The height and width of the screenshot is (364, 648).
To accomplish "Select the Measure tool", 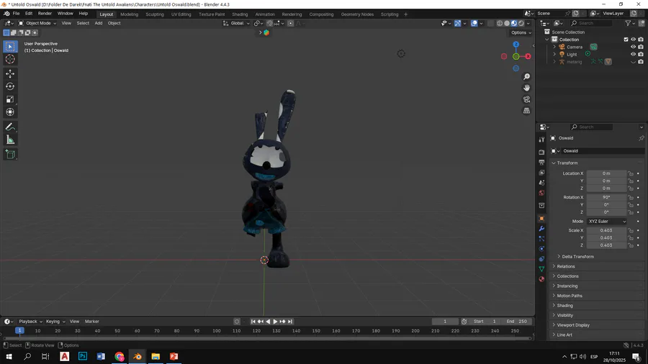I will (10, 140).
